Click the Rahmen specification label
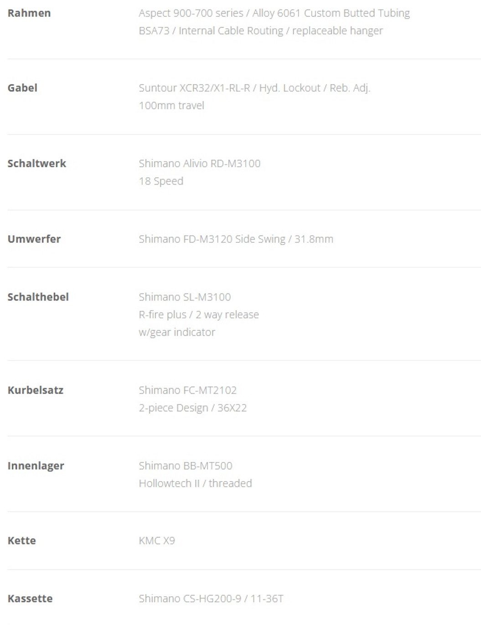This screenshot has width=481, height=625. (29, 13)
